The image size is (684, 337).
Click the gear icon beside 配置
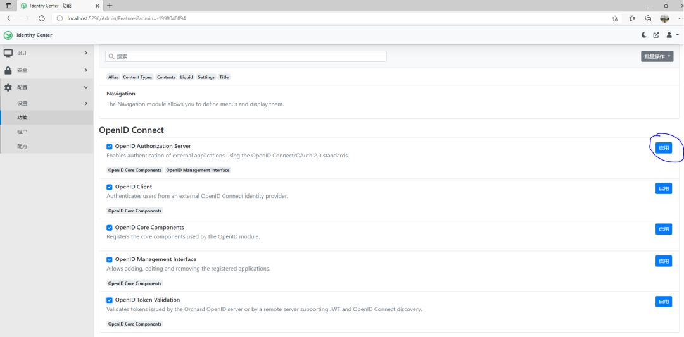tap(8, 87)
